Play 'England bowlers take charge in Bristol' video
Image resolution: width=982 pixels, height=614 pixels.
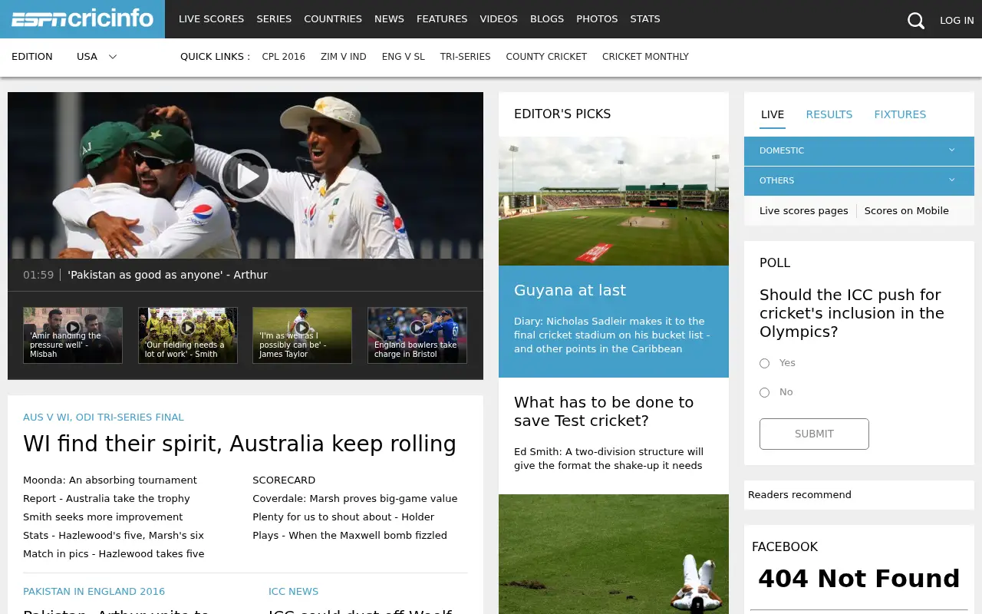(417, 335)
